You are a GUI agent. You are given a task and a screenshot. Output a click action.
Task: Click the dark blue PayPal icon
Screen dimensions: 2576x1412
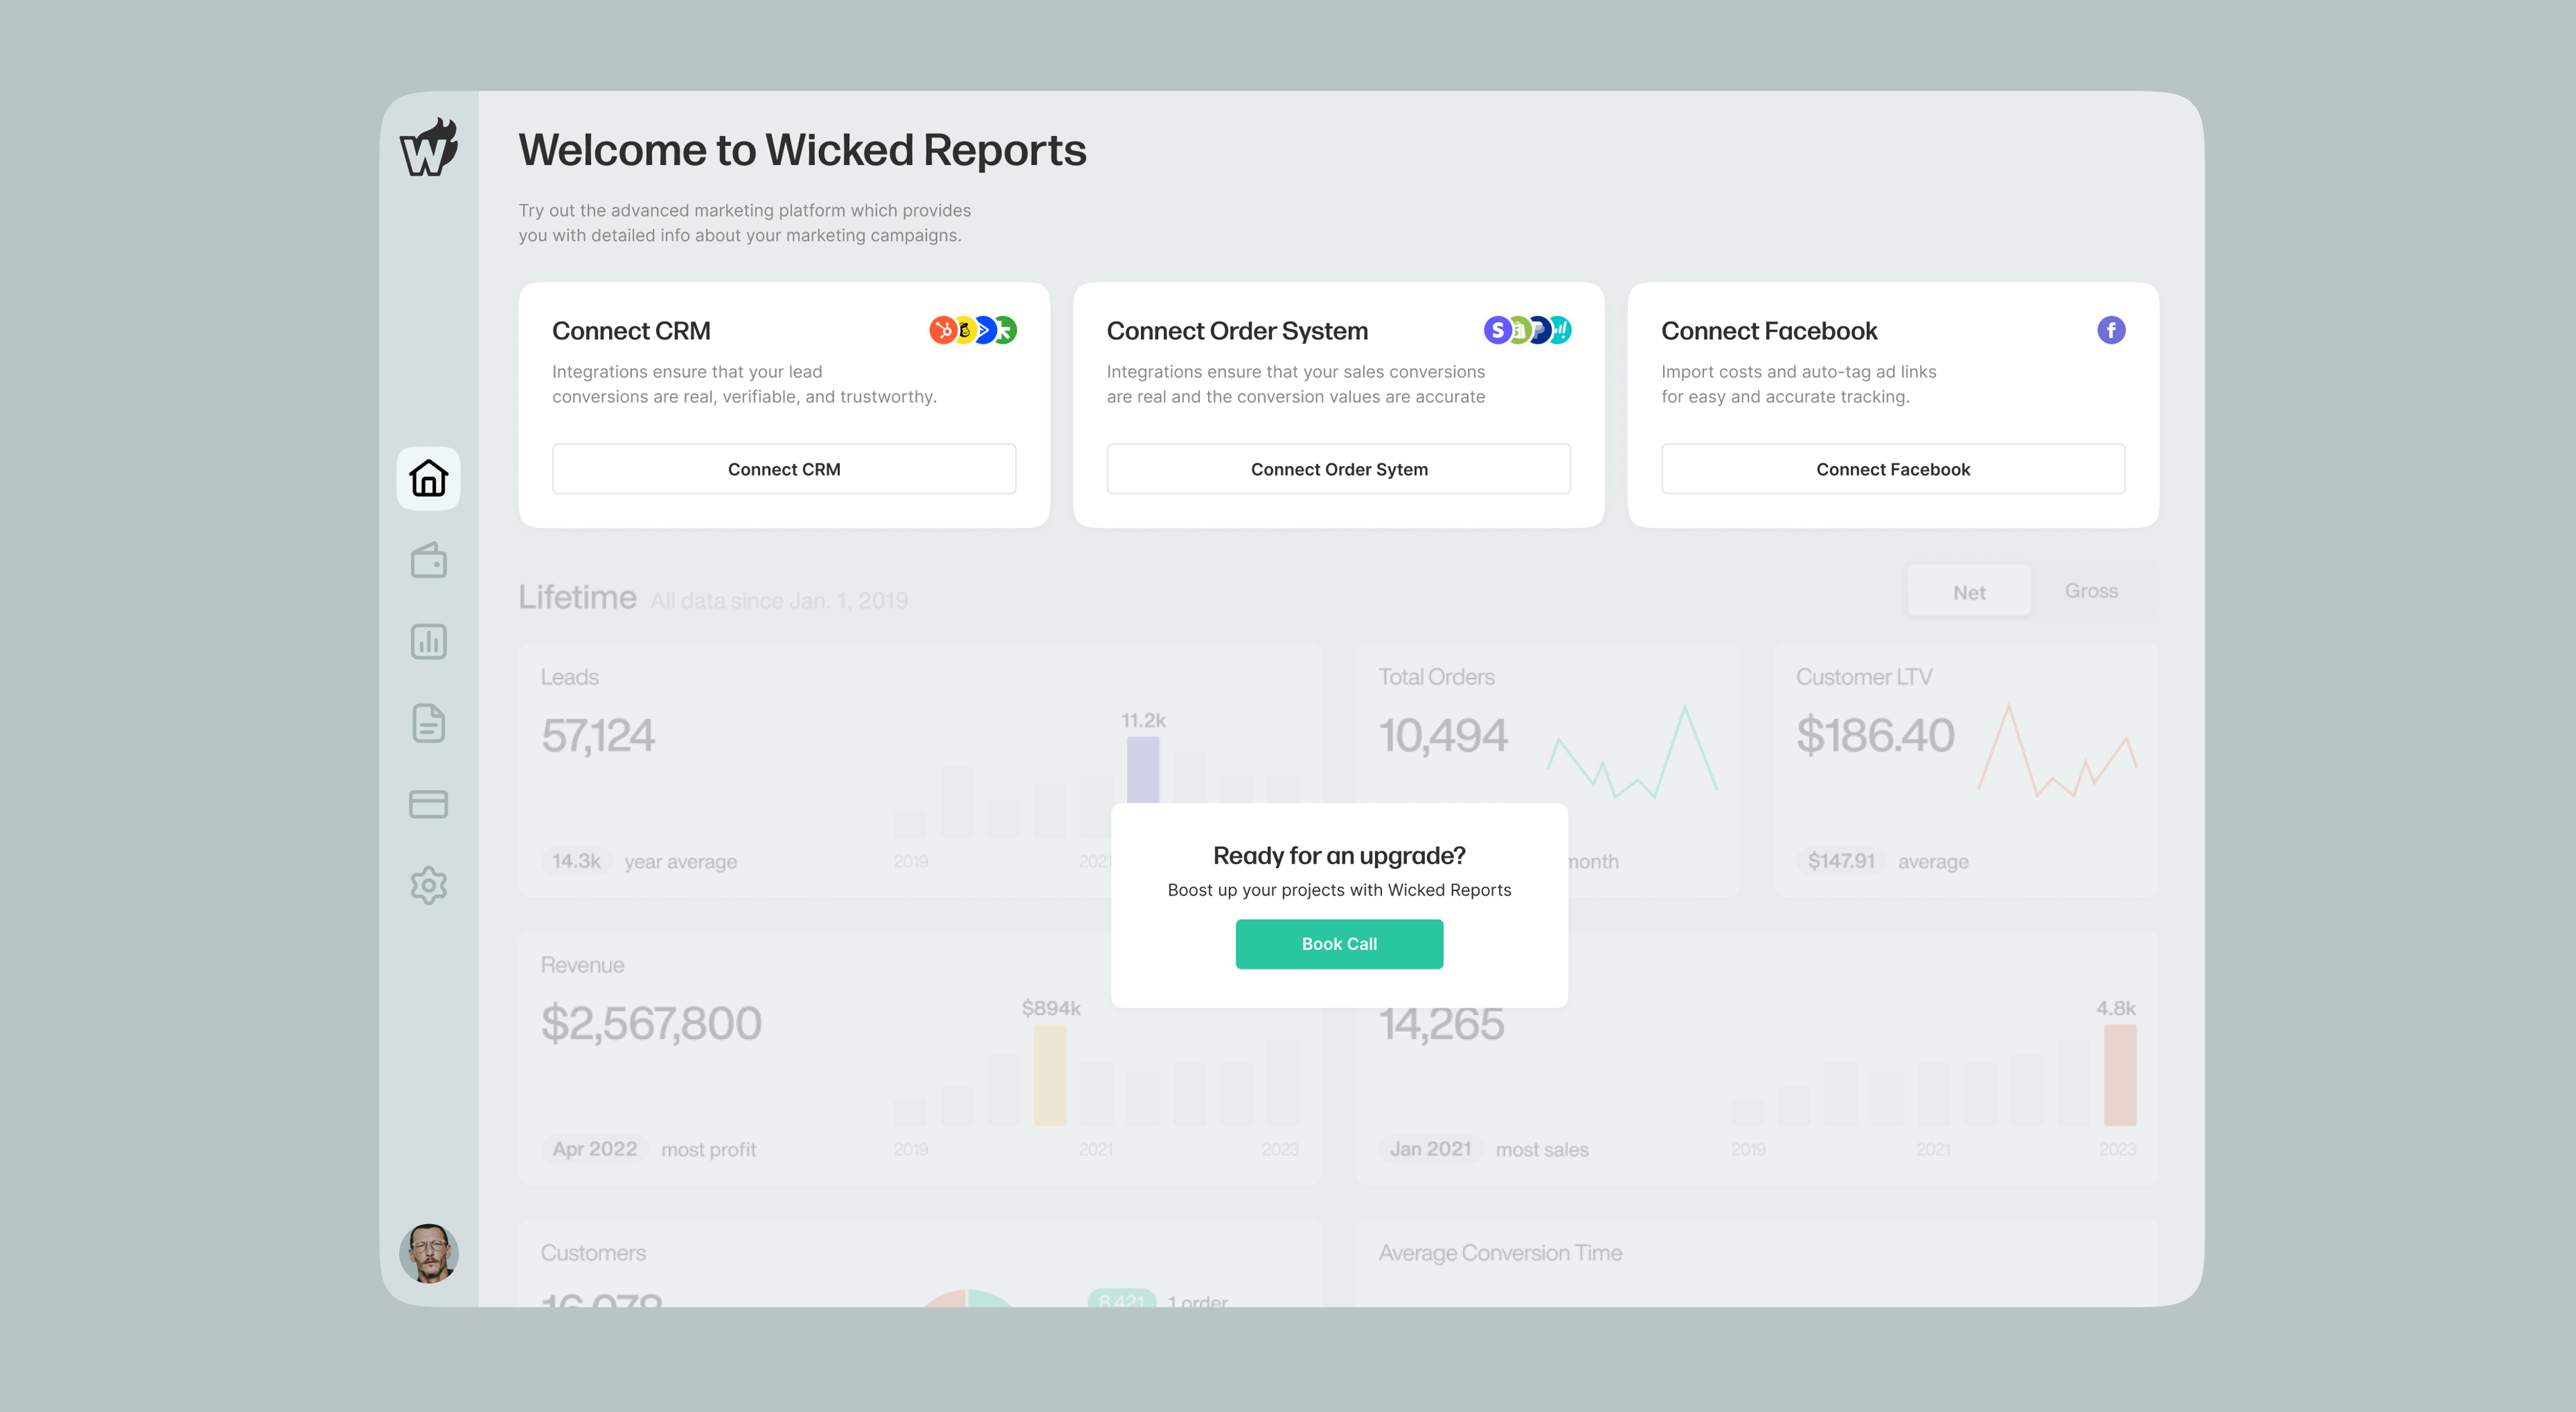[1540, 330]
